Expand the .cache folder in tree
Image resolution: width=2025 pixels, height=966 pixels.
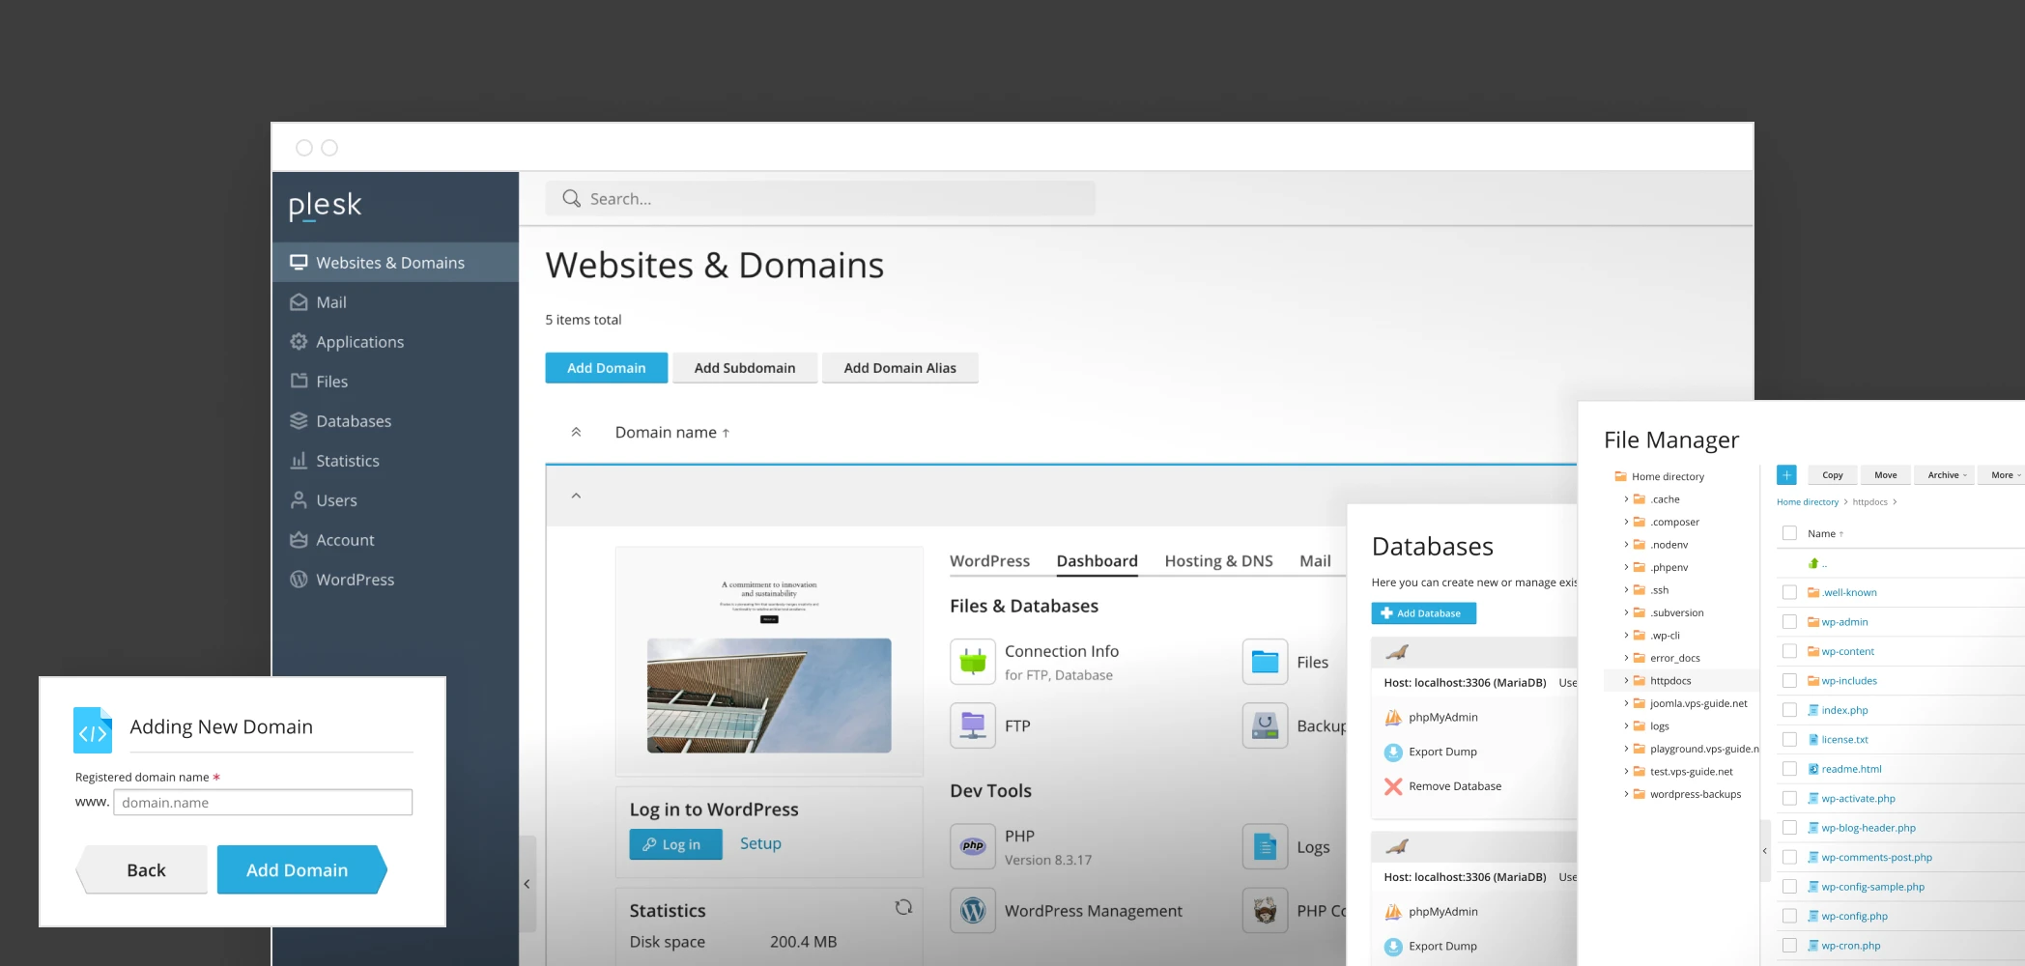[x=1626, y=499]
